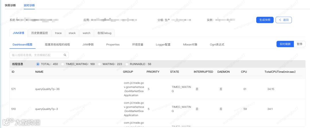Enable 实时刷新 mode
310x128 pixels.
(285, 44)
